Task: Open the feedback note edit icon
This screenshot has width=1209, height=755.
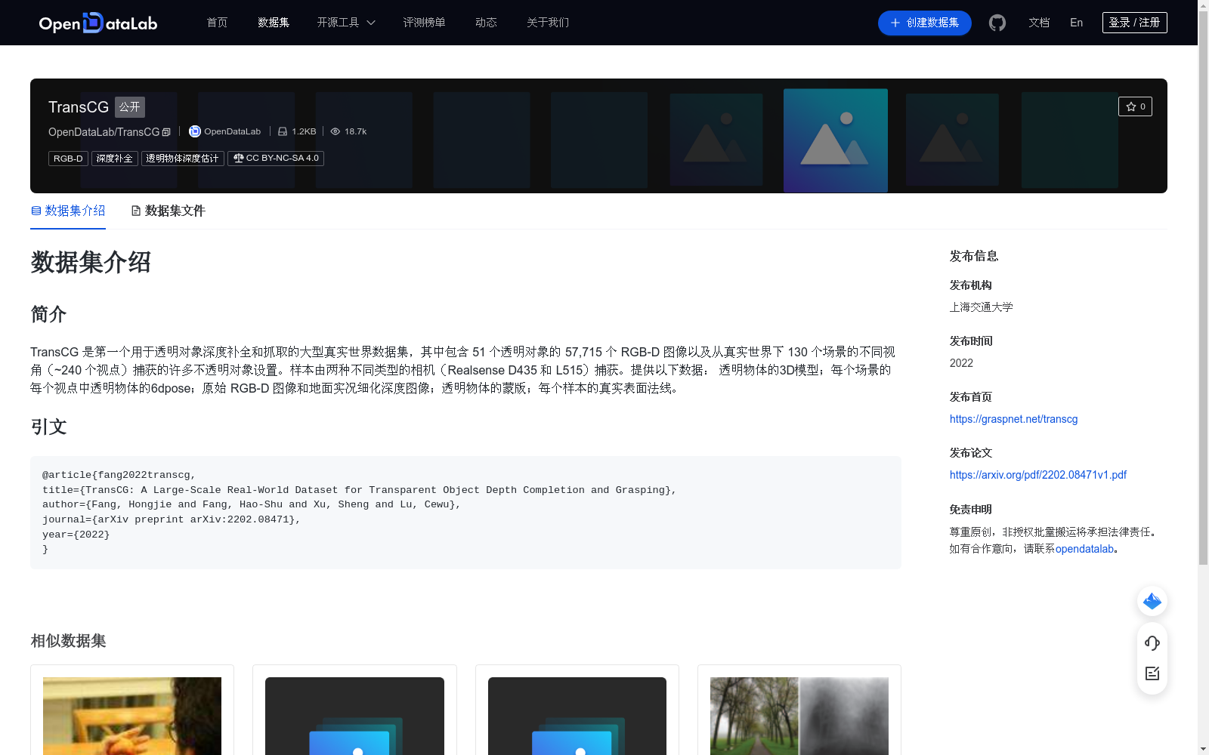Action: [x=1152, y=673]
